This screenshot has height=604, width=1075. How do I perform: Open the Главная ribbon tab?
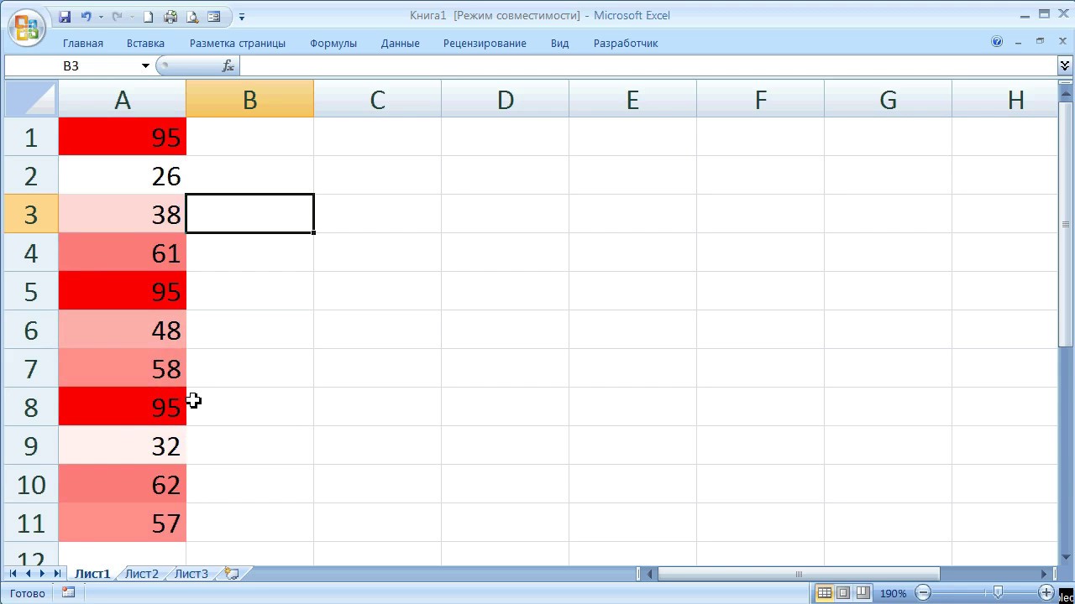83,43
